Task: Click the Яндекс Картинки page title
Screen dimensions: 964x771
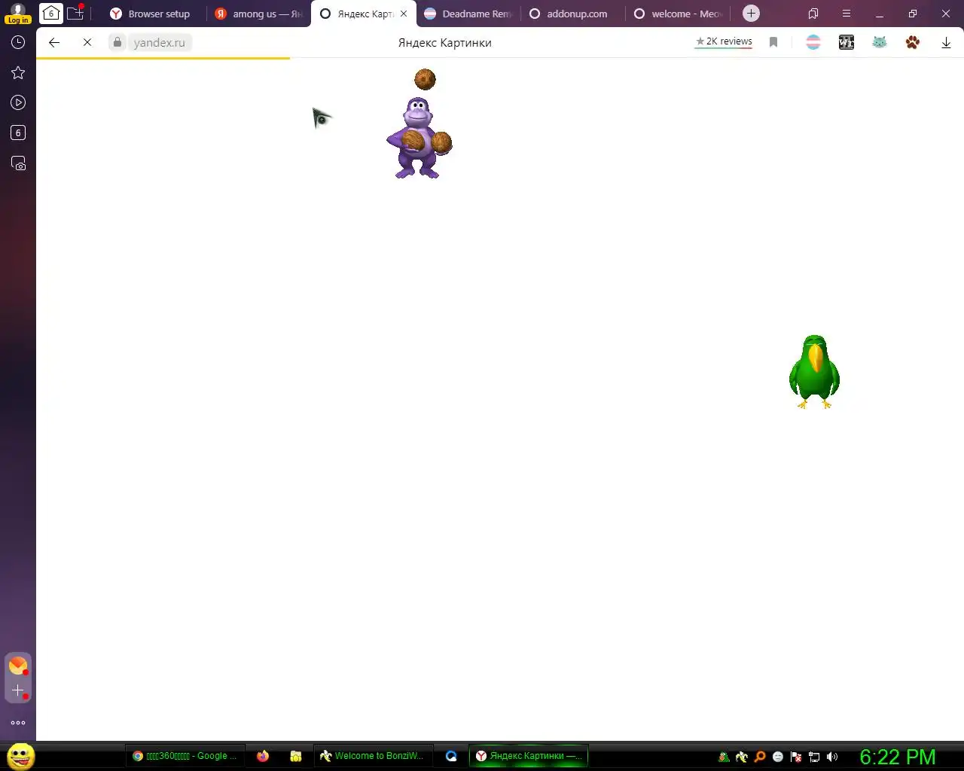Action: (x=444, y=42)
